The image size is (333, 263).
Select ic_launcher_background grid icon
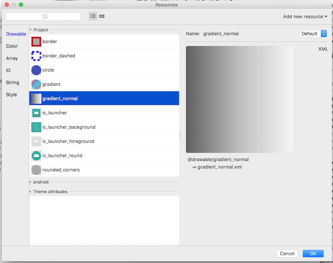point(36,127)
